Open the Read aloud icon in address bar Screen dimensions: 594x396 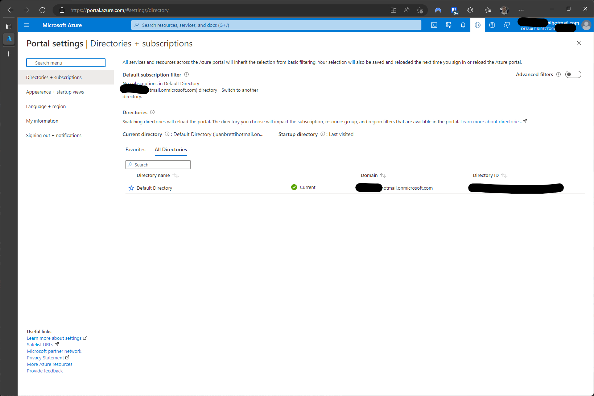tap(407, 10)
